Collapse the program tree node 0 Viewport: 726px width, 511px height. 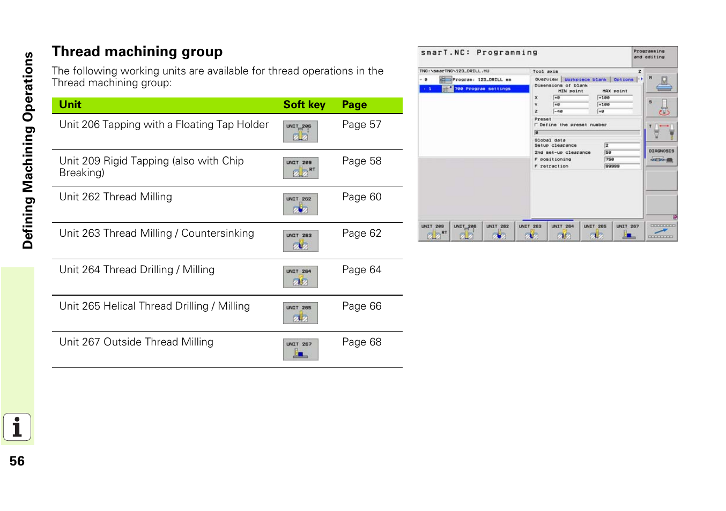coord(421,79)
